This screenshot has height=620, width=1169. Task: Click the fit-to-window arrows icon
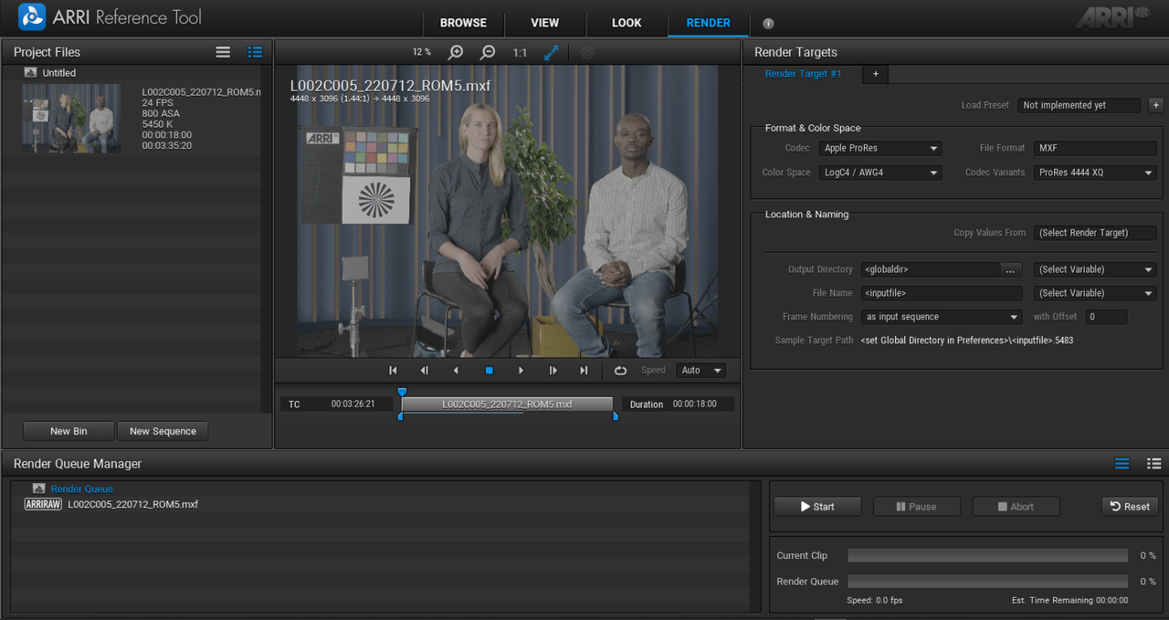pos(552,52)
